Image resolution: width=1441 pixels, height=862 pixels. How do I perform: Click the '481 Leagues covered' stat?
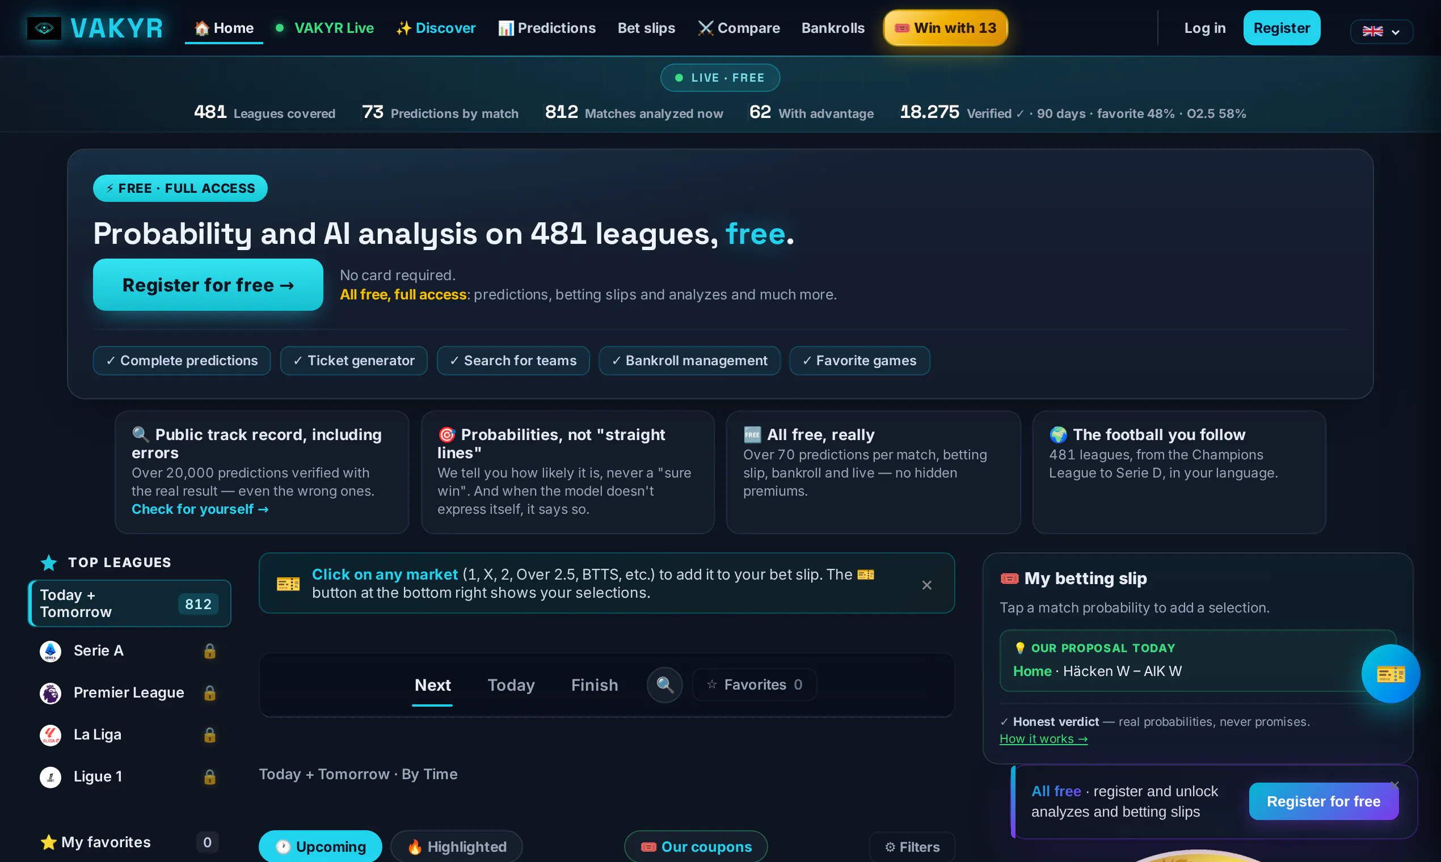[265, 112]
